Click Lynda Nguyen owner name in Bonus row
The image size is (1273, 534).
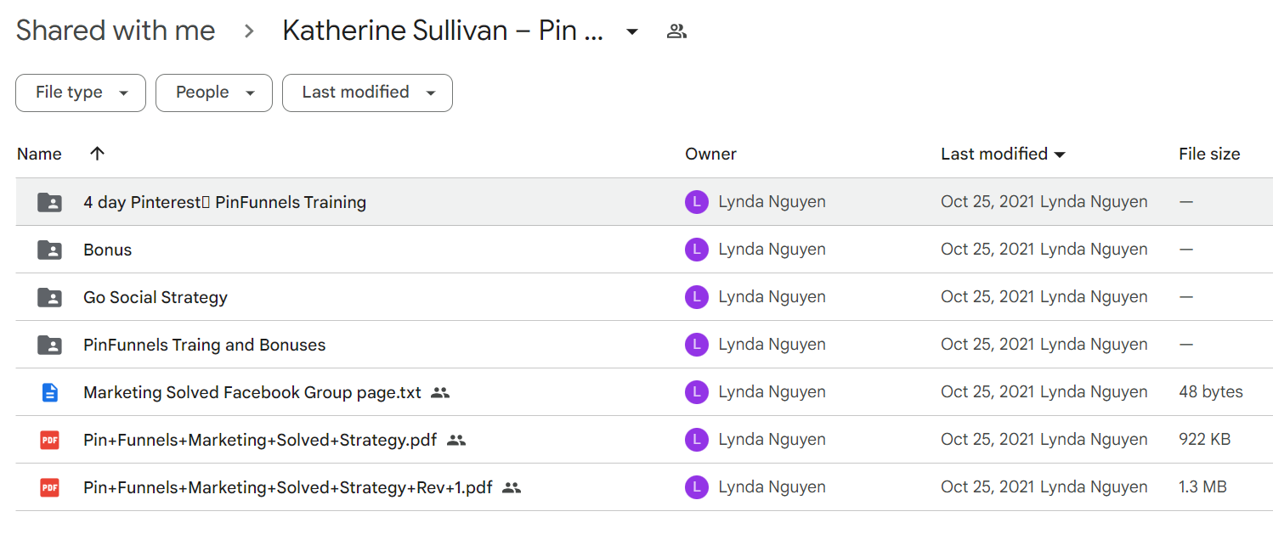point(772,250)
